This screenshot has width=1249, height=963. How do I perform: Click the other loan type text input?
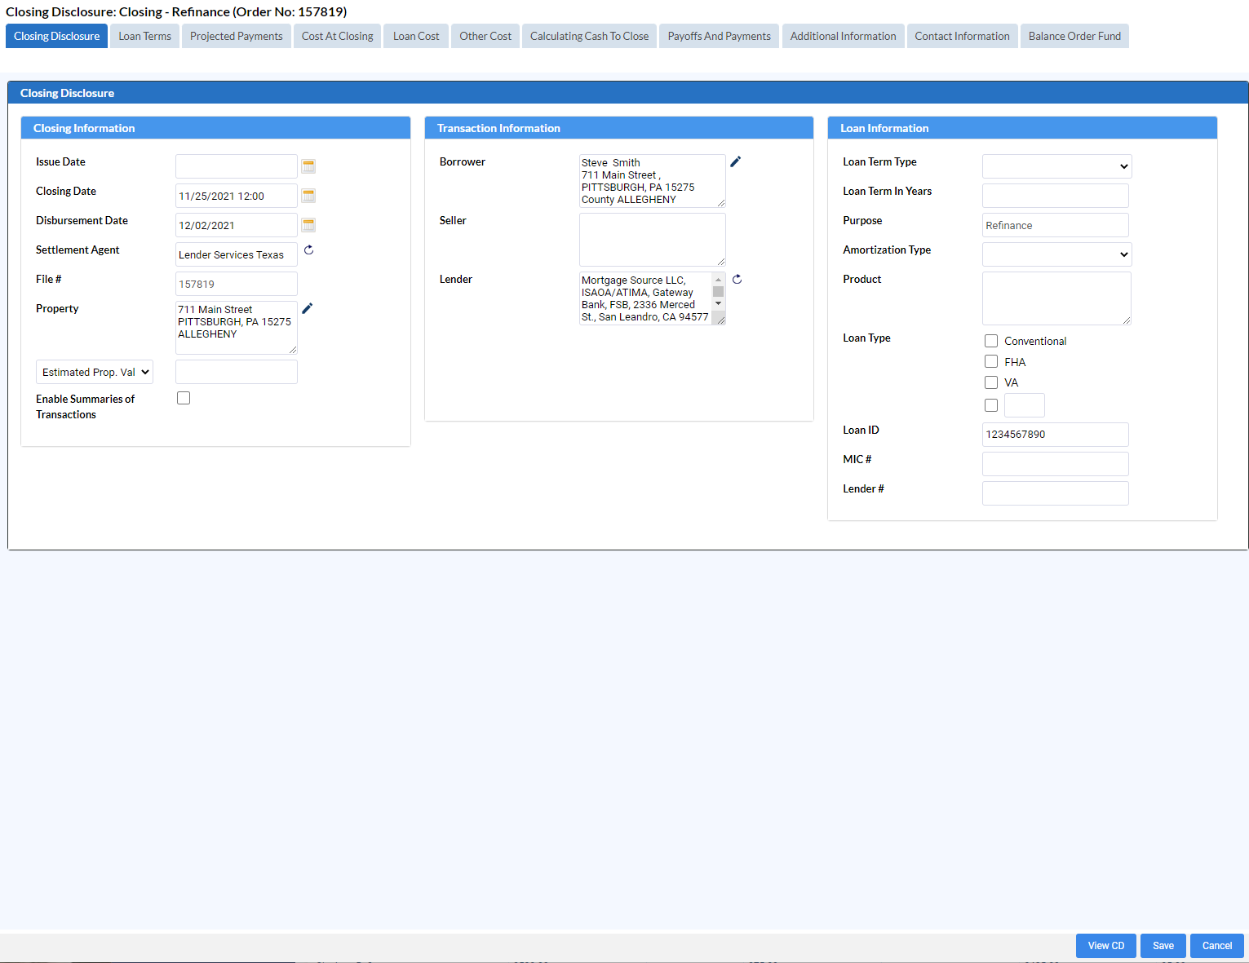[1025, 405]
